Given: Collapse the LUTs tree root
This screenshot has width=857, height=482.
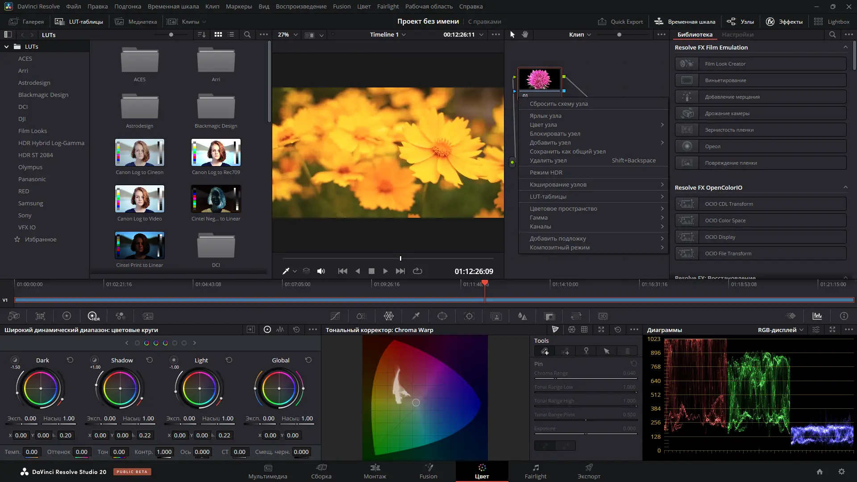Looking at the screenshot, I should point(7,46).
